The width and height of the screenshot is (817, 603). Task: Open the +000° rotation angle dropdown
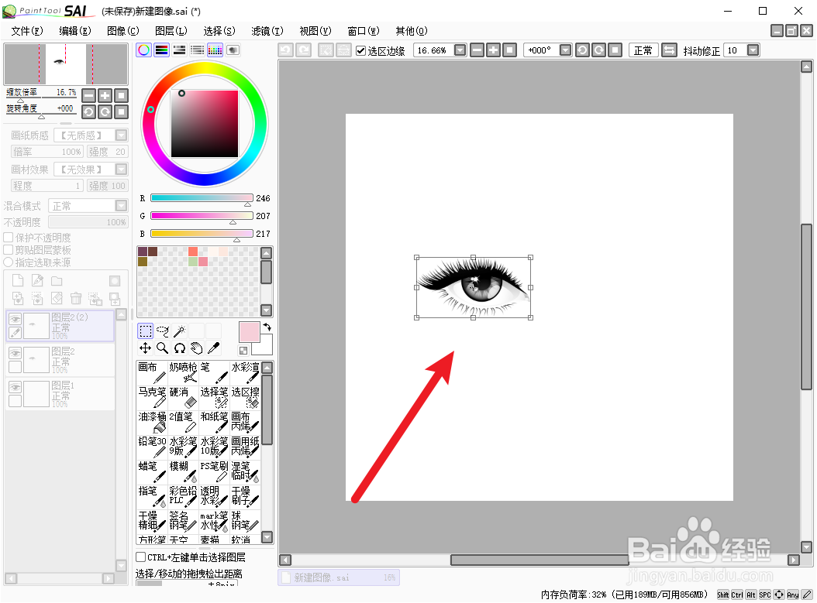(x=565, y=50)
